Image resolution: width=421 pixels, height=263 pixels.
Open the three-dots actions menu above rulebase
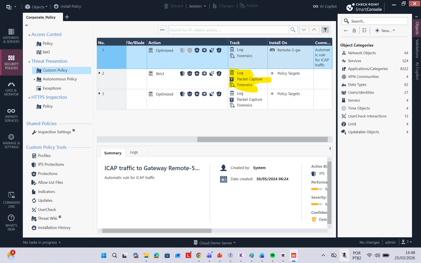162,30
